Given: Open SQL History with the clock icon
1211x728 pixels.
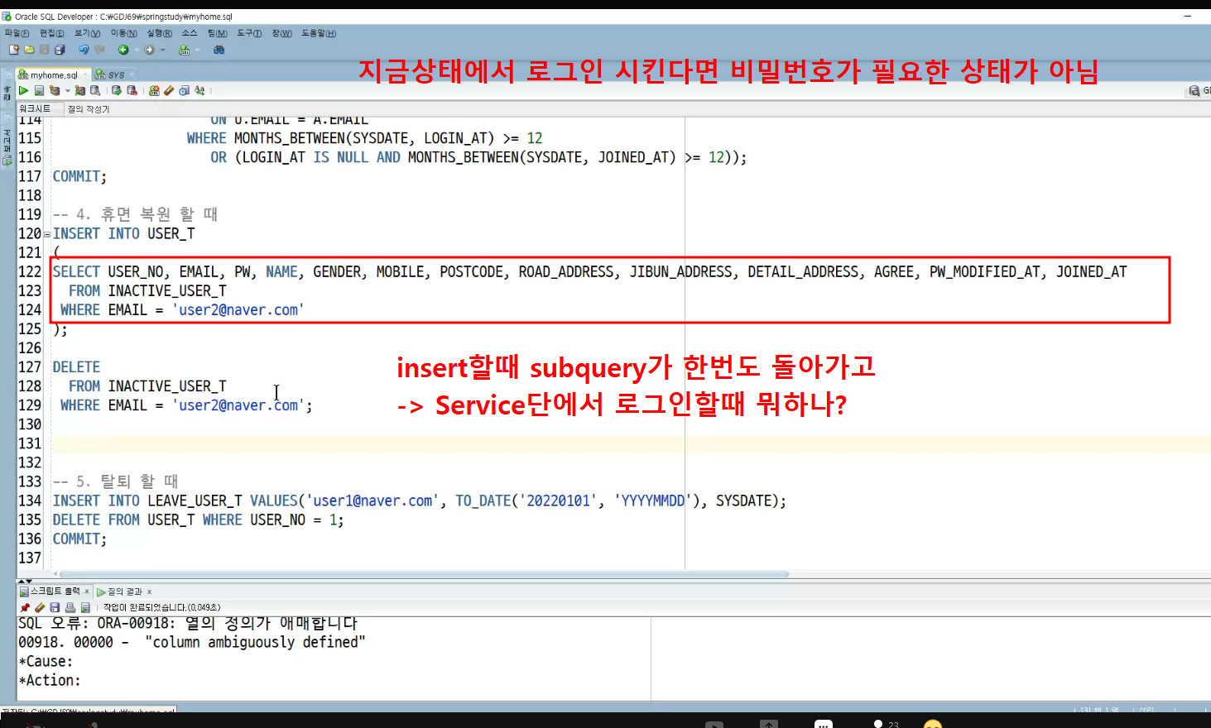Looking at the screenshot, I should (x=184, y=90).
